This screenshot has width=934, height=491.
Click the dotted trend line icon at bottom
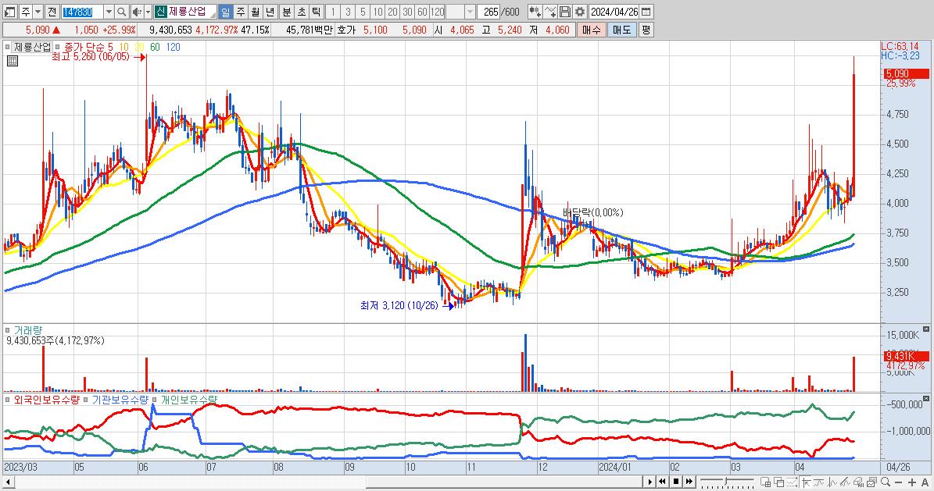[793, 482]
